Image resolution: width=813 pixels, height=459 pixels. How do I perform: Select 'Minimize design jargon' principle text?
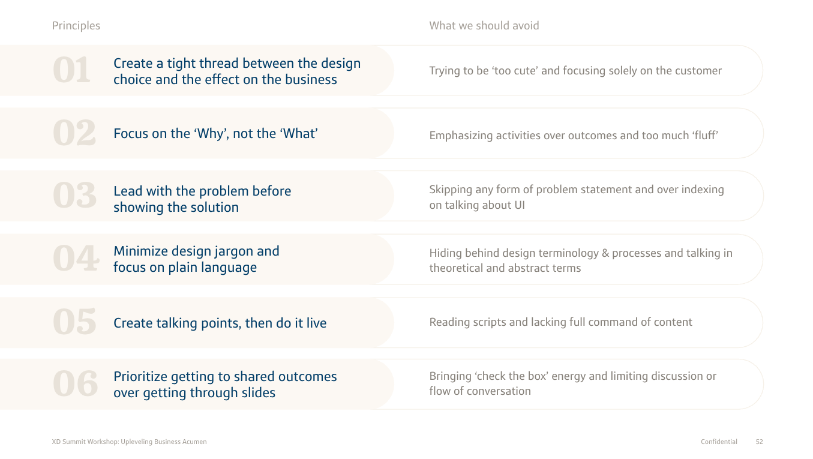(196, 259)
